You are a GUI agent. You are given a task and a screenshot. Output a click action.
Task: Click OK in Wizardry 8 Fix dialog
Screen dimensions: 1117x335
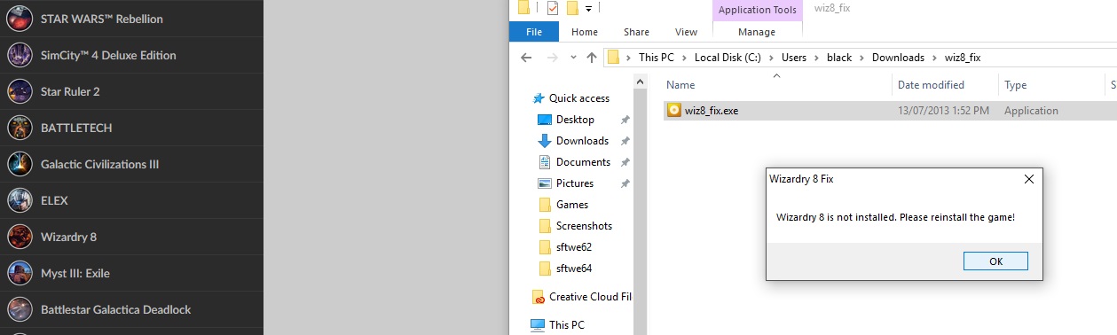point(995,261)
